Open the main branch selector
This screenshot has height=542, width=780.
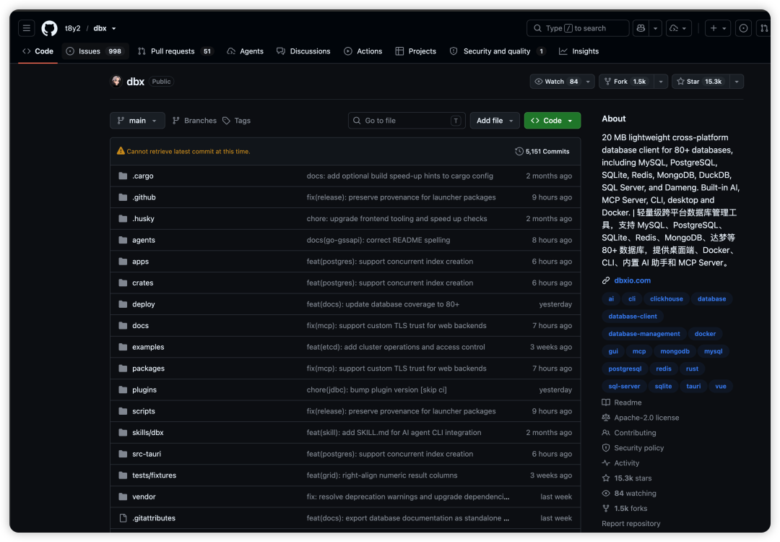pyautogui.click(x=137, y=121)
